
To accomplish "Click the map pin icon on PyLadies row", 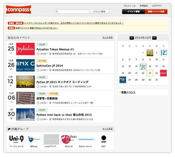I will [x=50, y=54].
